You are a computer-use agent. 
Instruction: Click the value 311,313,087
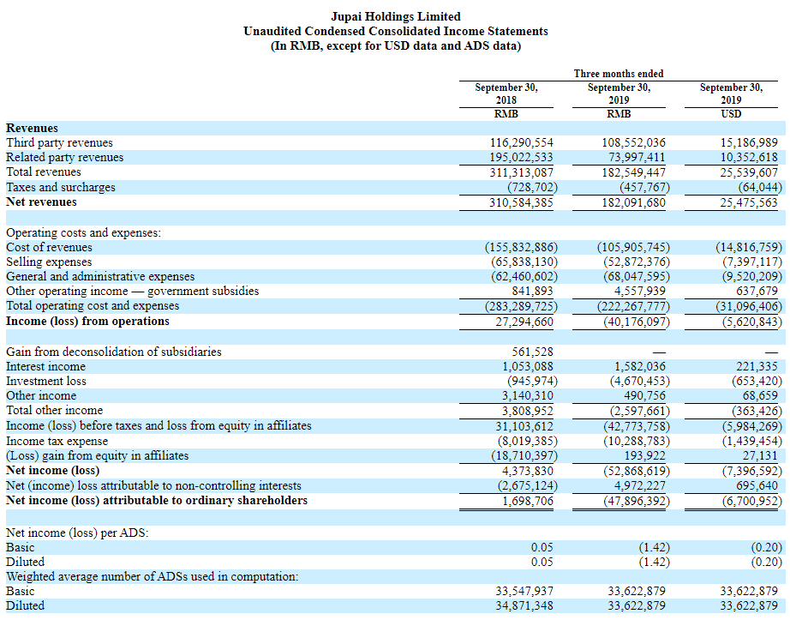coord(521,172)
